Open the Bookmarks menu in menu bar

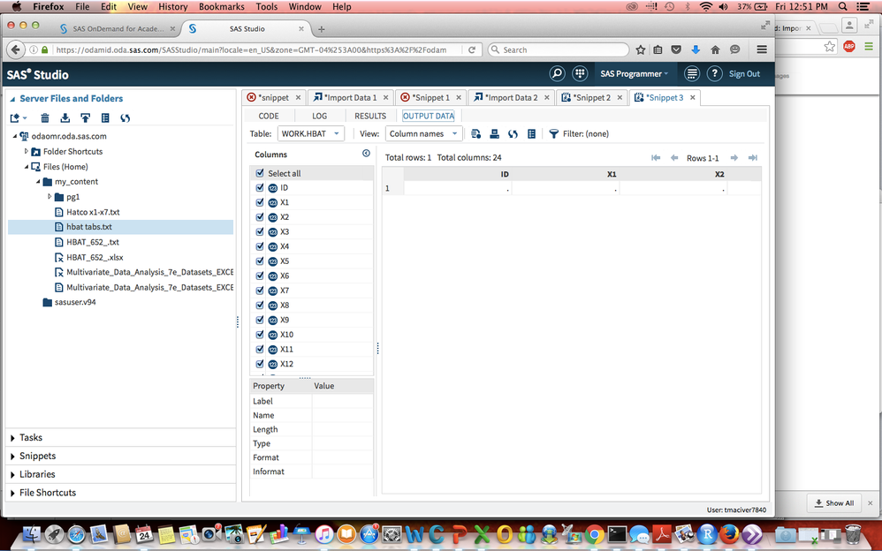[x=222, y=7]
